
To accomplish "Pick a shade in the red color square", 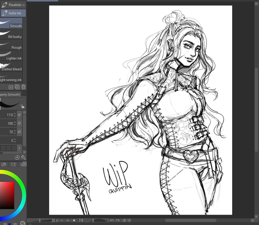I will [x=7, y=195].
